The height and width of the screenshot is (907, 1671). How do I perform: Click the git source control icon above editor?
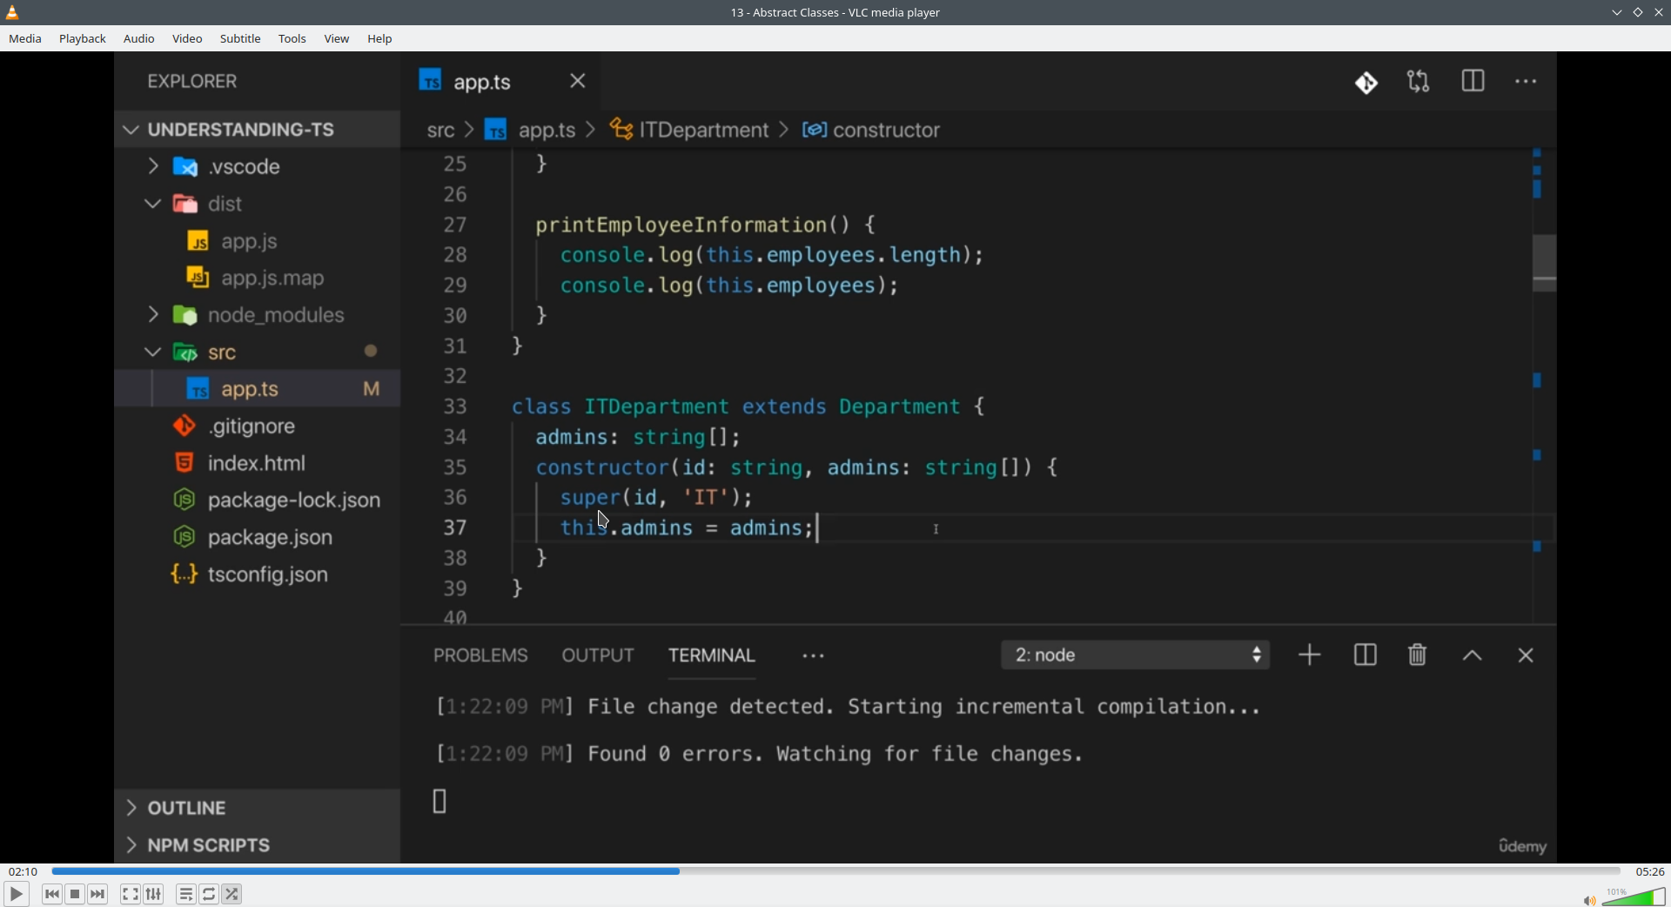pos(1366,83)
